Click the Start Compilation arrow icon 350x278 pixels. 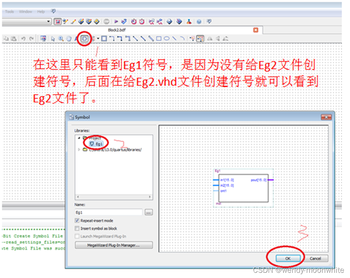point(116,21)
